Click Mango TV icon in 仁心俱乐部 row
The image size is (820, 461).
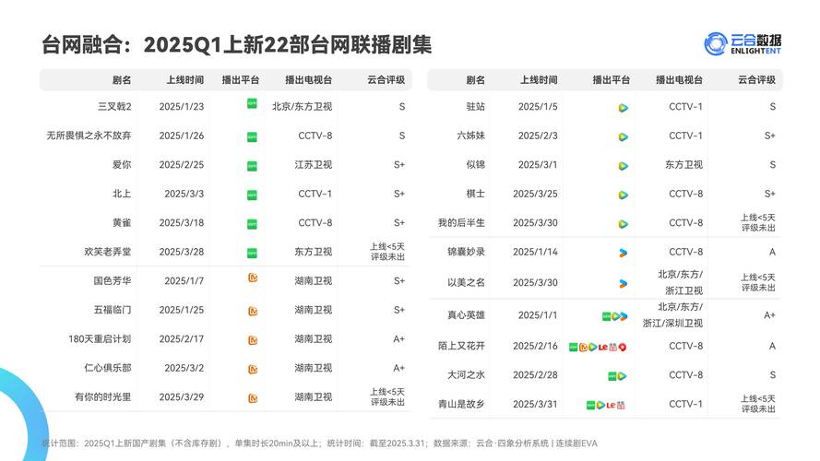[x=253, y=370]
